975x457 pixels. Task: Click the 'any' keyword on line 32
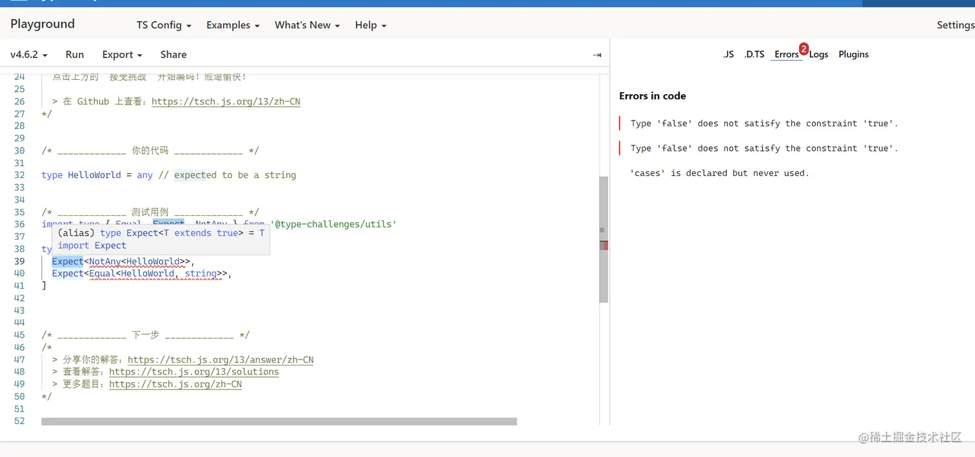(144, 175)
